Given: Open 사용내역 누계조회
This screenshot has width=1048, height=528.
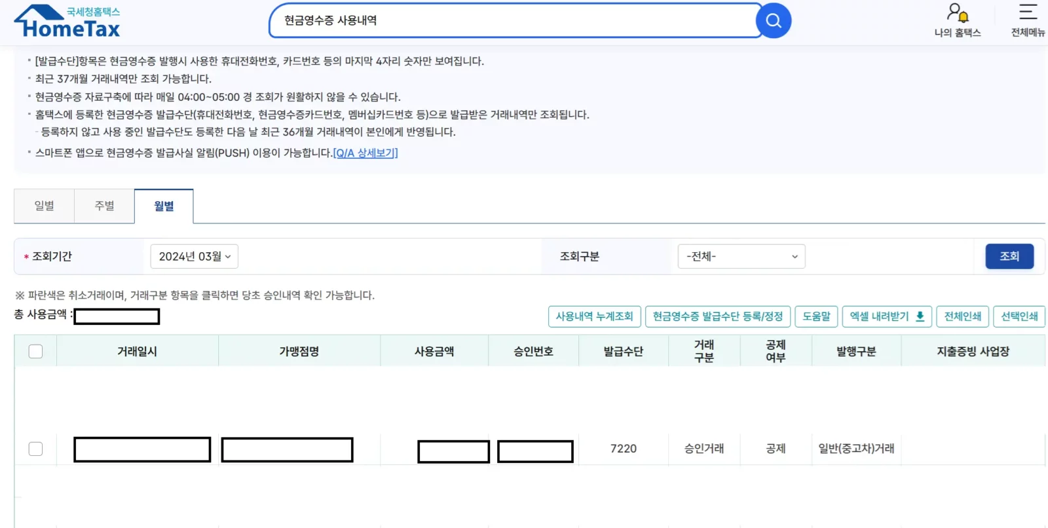Looking at the screenshot, I should coord(594,316).
